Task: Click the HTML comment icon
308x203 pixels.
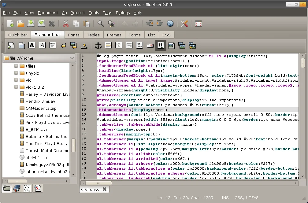Action: [139, 46]
